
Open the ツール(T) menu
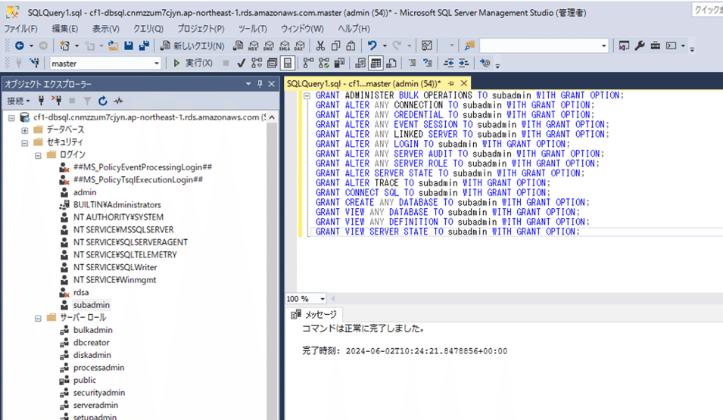tap(253, 29)
